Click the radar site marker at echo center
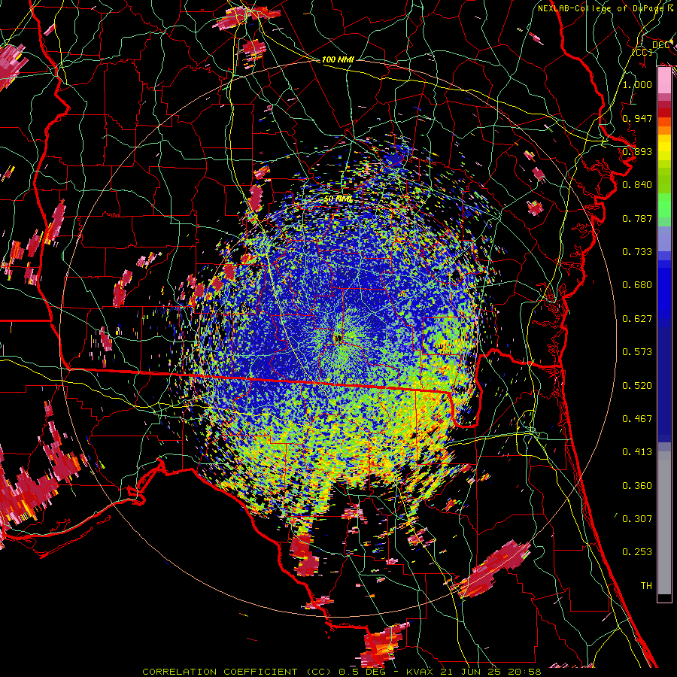This screenshot has height=677, width=677. (338, 339)
